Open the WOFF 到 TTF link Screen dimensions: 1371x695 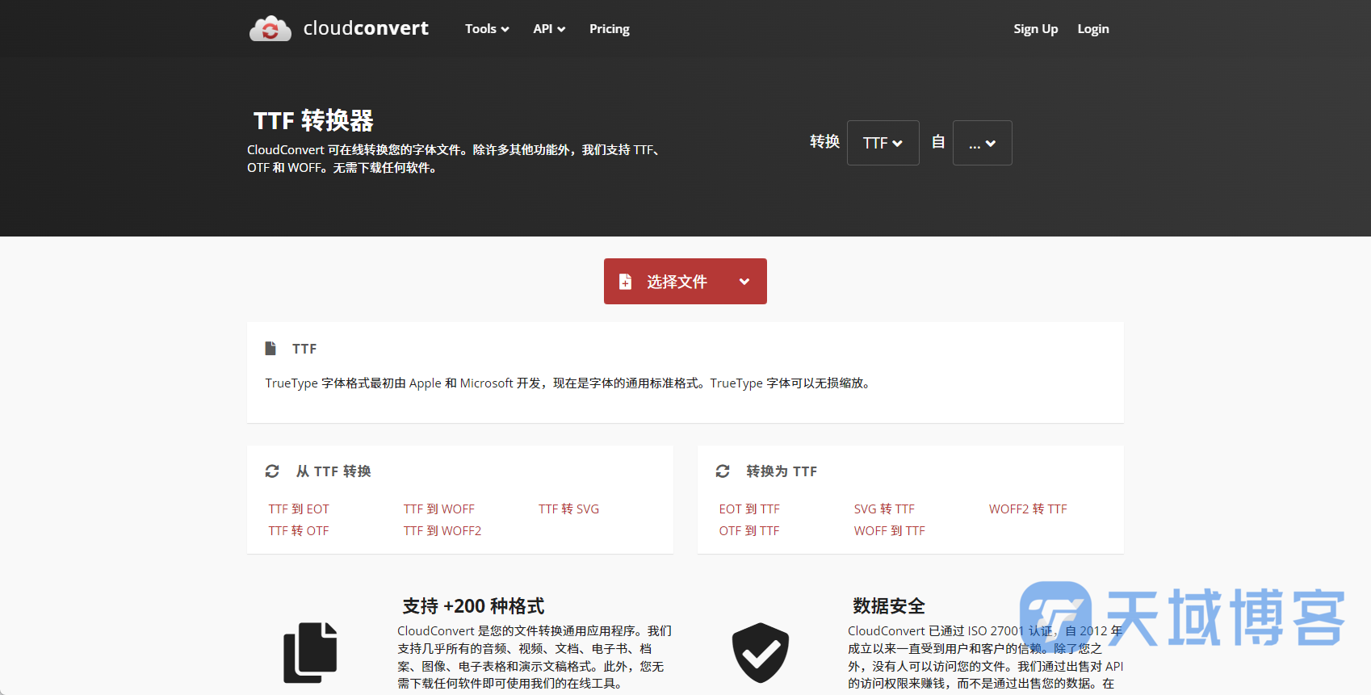(890, 531)
